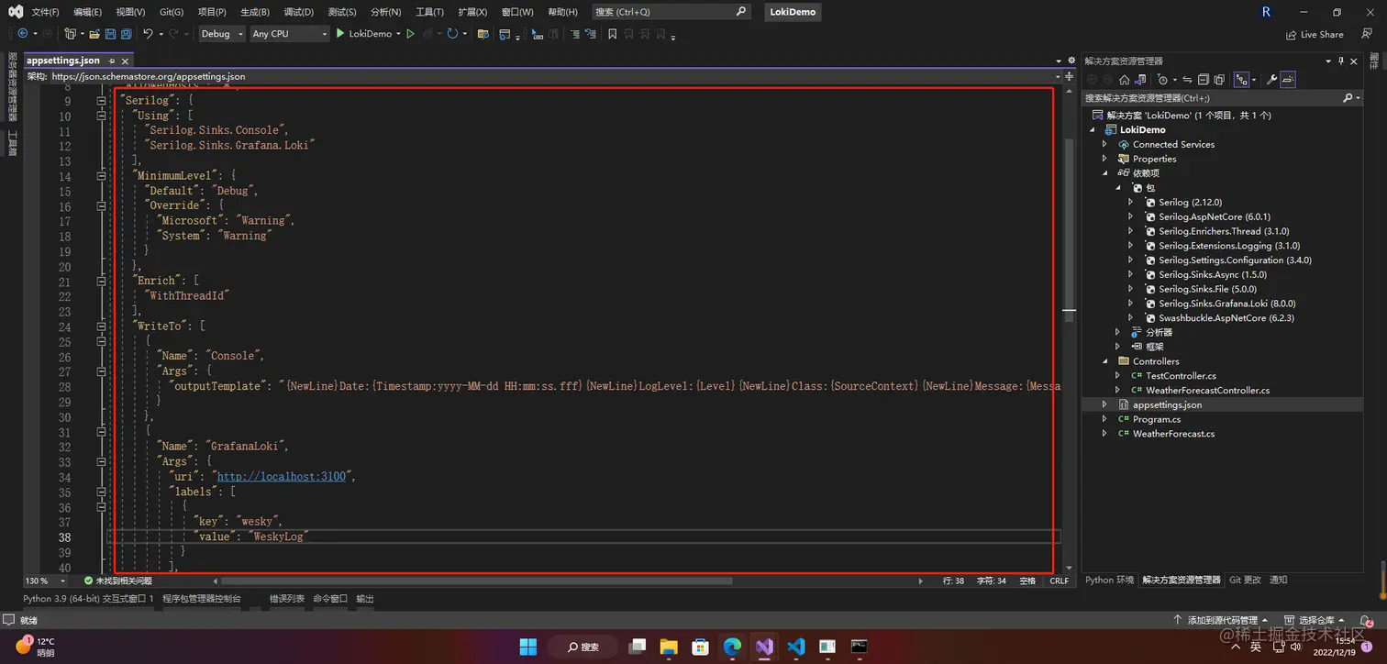
Task: Open the 错误列表 bottom tab
Action: (287, 598)
